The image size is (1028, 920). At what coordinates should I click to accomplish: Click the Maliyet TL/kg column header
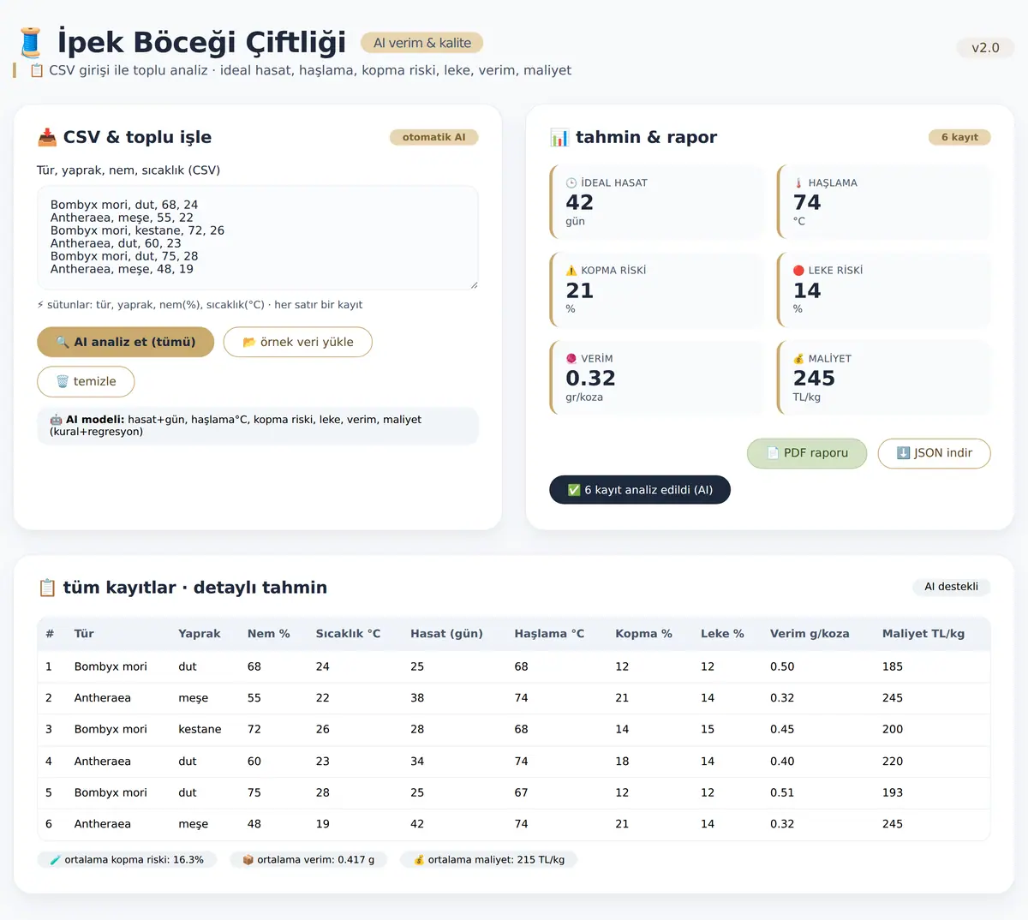pos(923,634)
